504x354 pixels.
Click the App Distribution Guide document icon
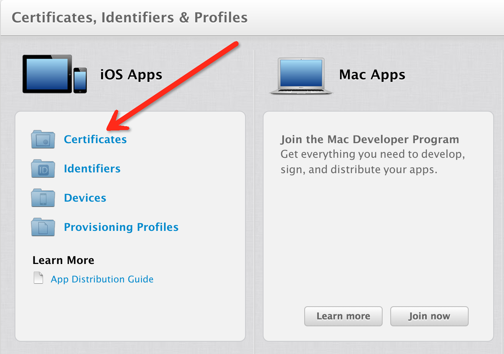point(38,278)
